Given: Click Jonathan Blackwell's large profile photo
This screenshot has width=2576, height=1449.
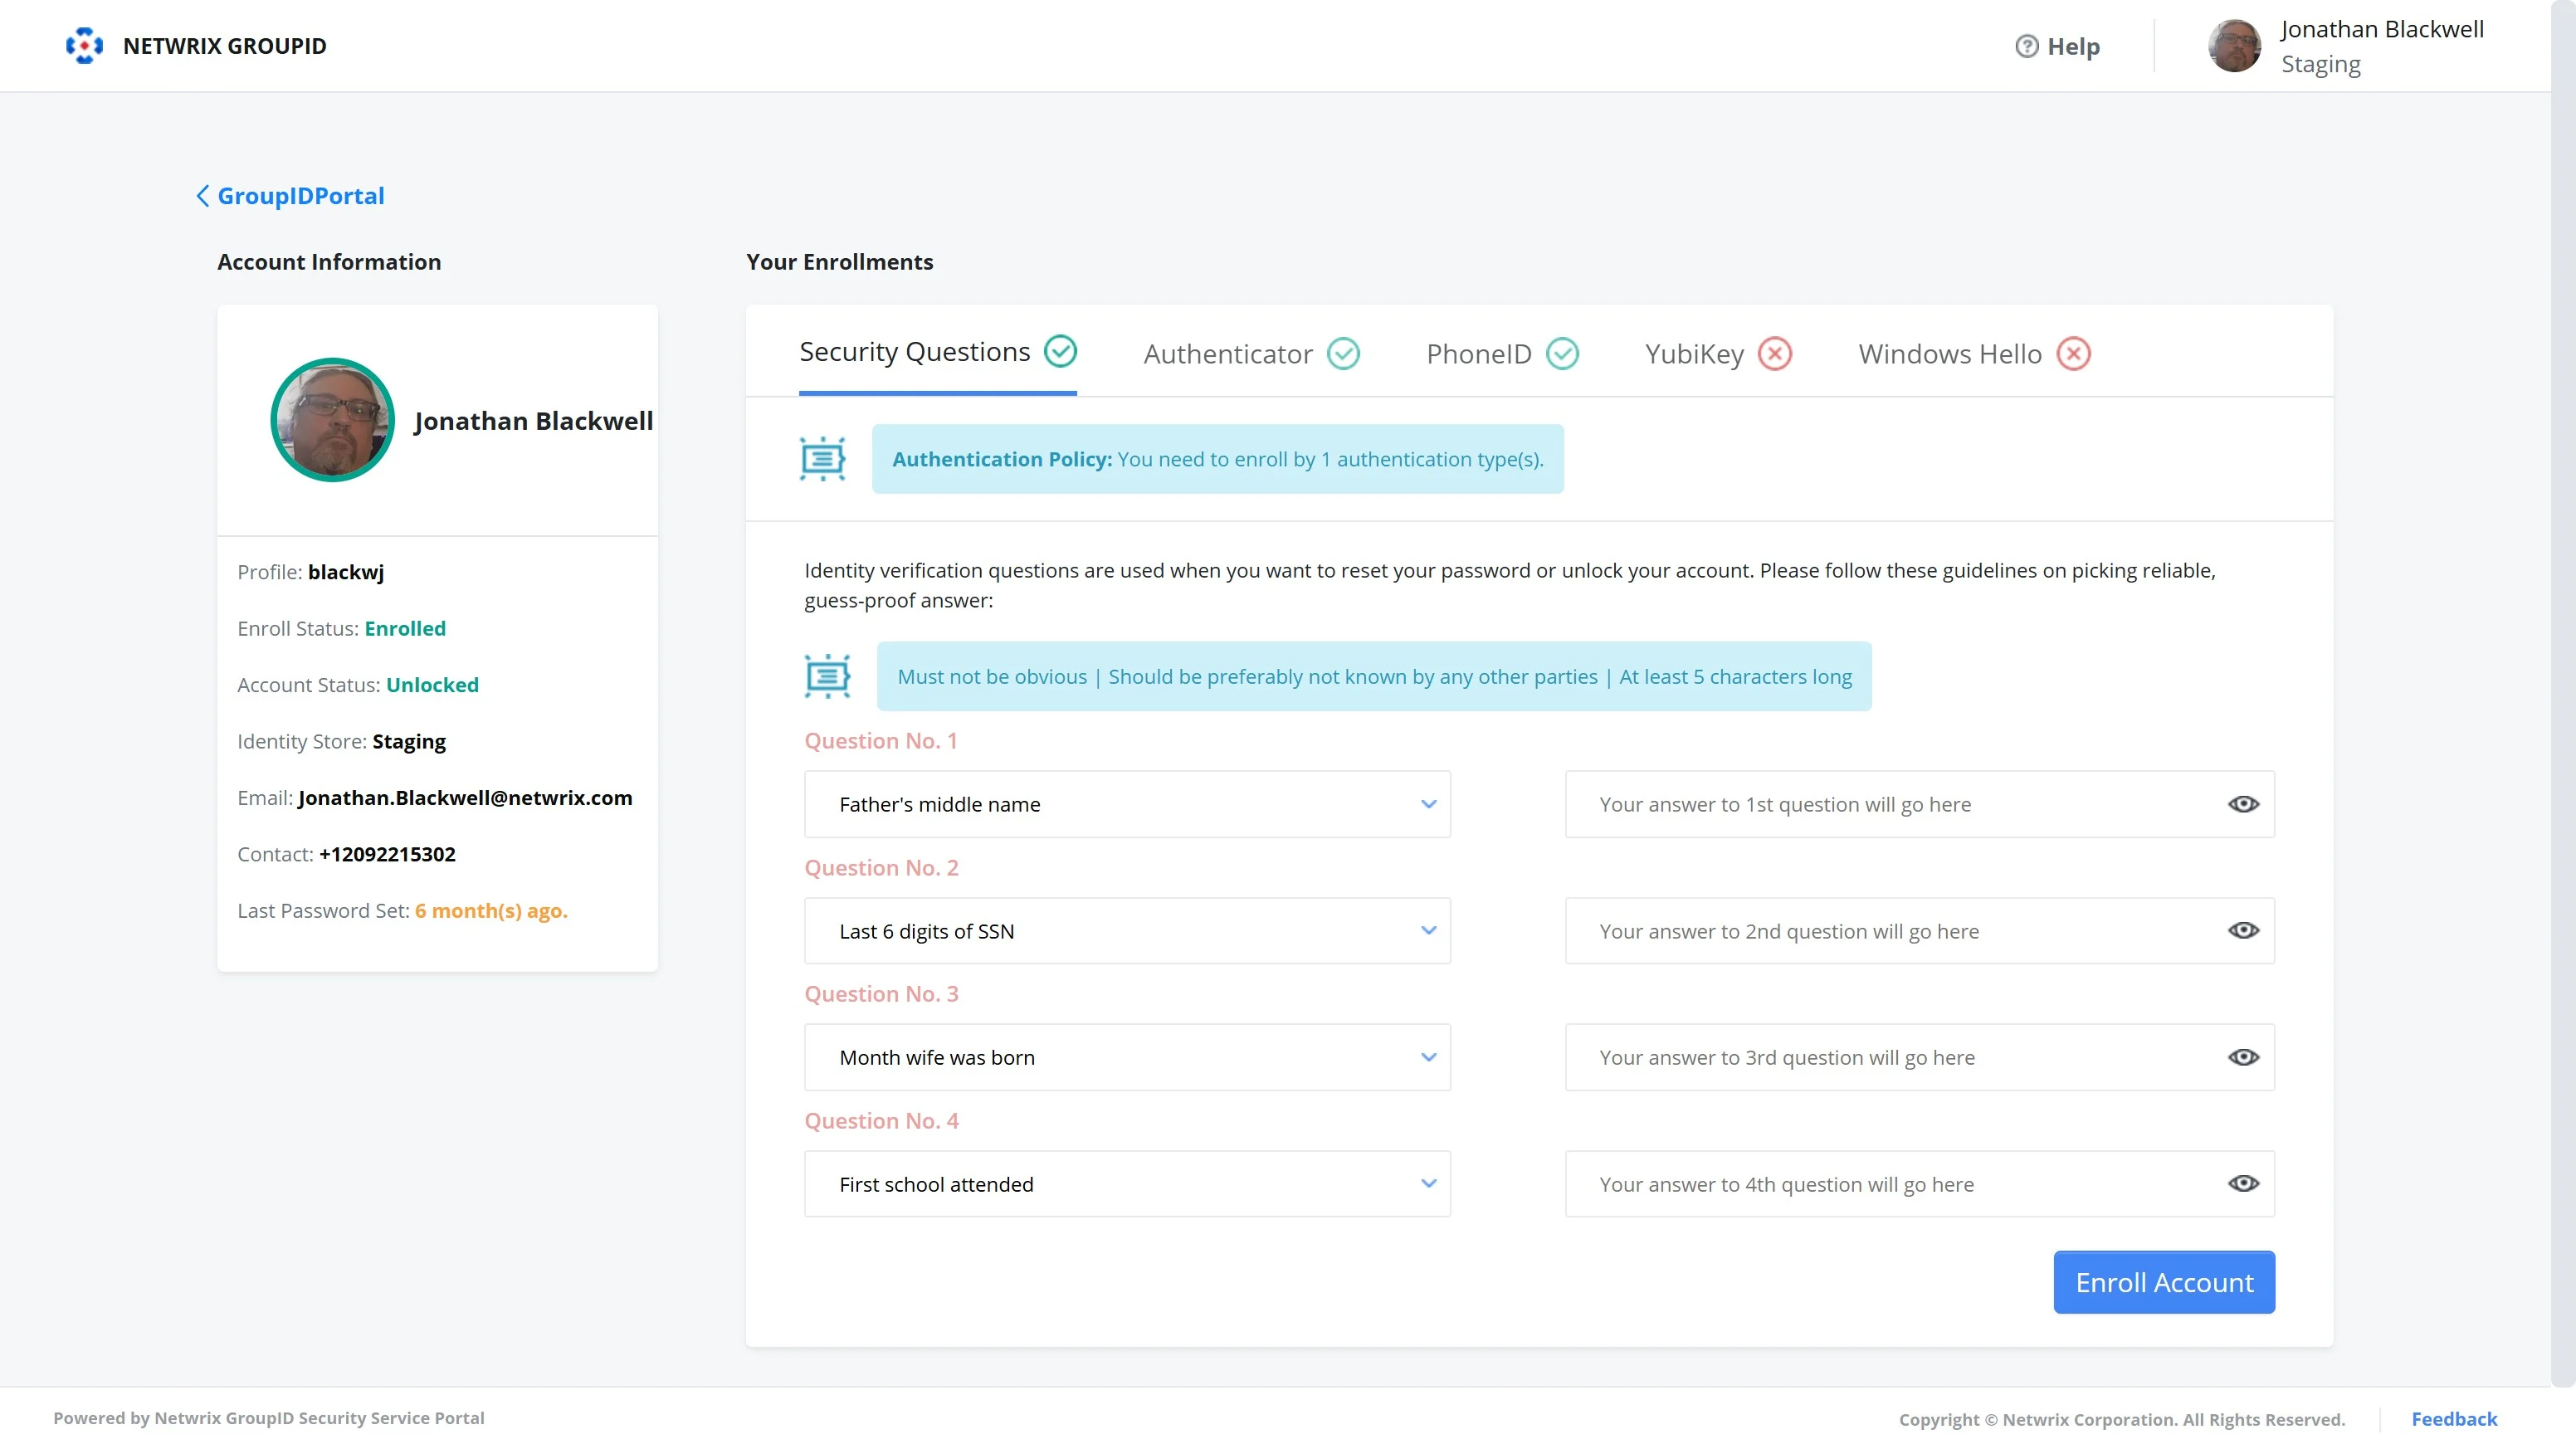Looking at the screenshot, I should [333, 420].
